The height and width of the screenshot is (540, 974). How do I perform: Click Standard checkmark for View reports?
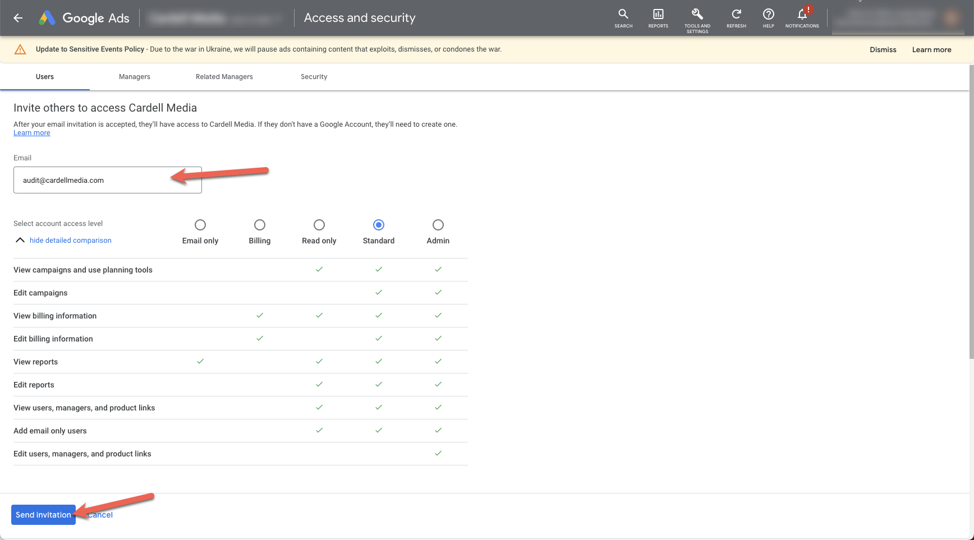(379, 361)
